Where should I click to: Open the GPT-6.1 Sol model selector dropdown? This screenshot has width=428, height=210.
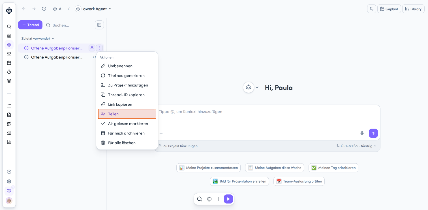click(x=356, y=146)
